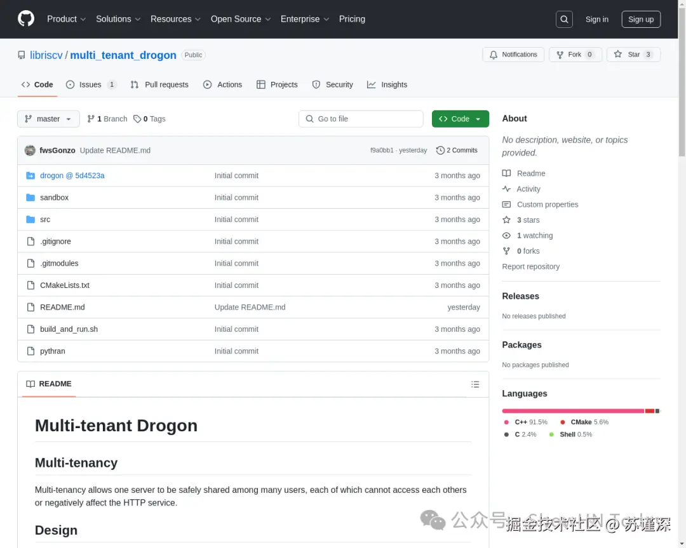Switch to the Security tab
Screen dimensions: 686x548
coord(332,85)
